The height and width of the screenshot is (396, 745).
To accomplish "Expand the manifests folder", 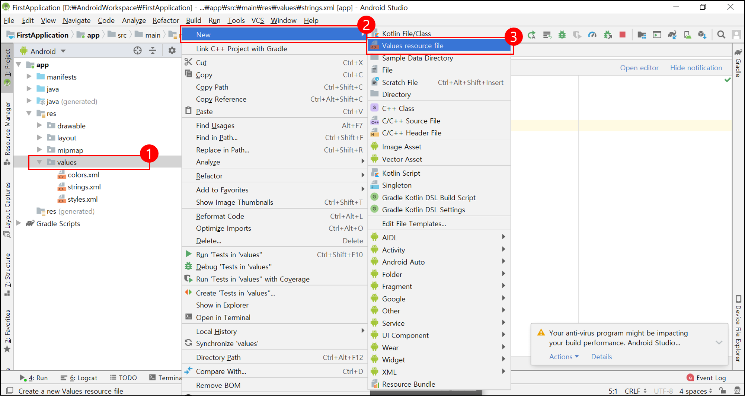I will pos(29,77).
